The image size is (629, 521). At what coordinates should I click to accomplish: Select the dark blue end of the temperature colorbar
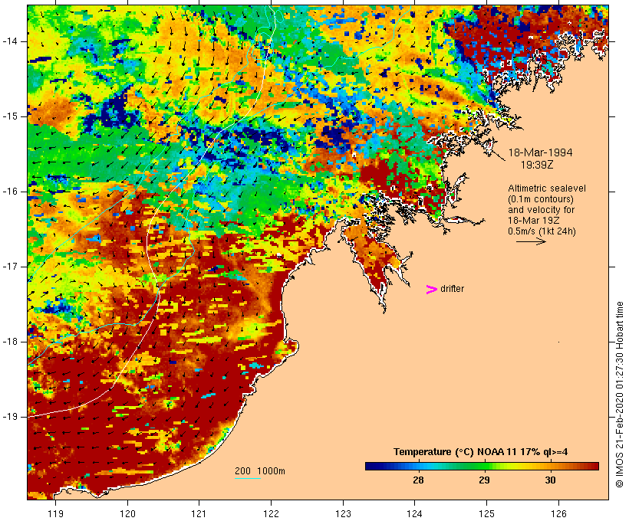pyautogui.click(x=369, y=465)
